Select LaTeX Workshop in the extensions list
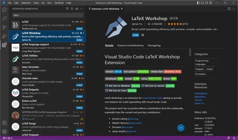This screenshot has width=238, height=140. pos(47,36)
